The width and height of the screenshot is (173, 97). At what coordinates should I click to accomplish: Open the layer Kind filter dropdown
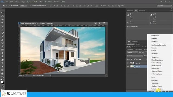(132, 52)
